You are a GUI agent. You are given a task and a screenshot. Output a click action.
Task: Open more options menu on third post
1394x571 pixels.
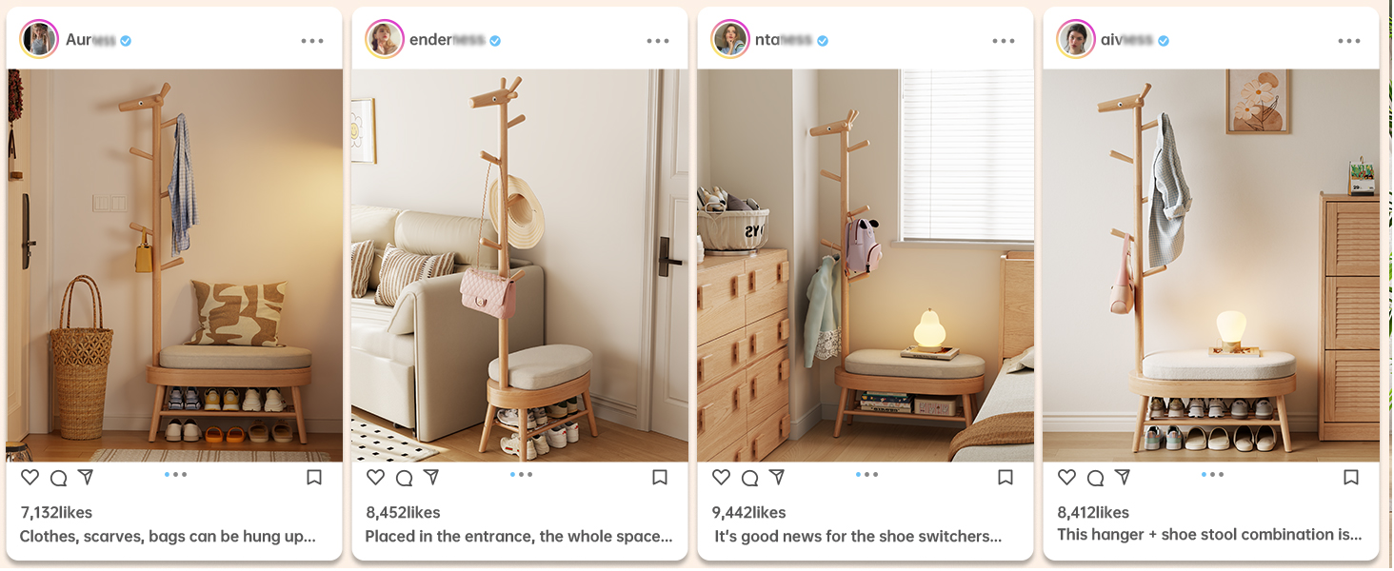pos(1004,41)
